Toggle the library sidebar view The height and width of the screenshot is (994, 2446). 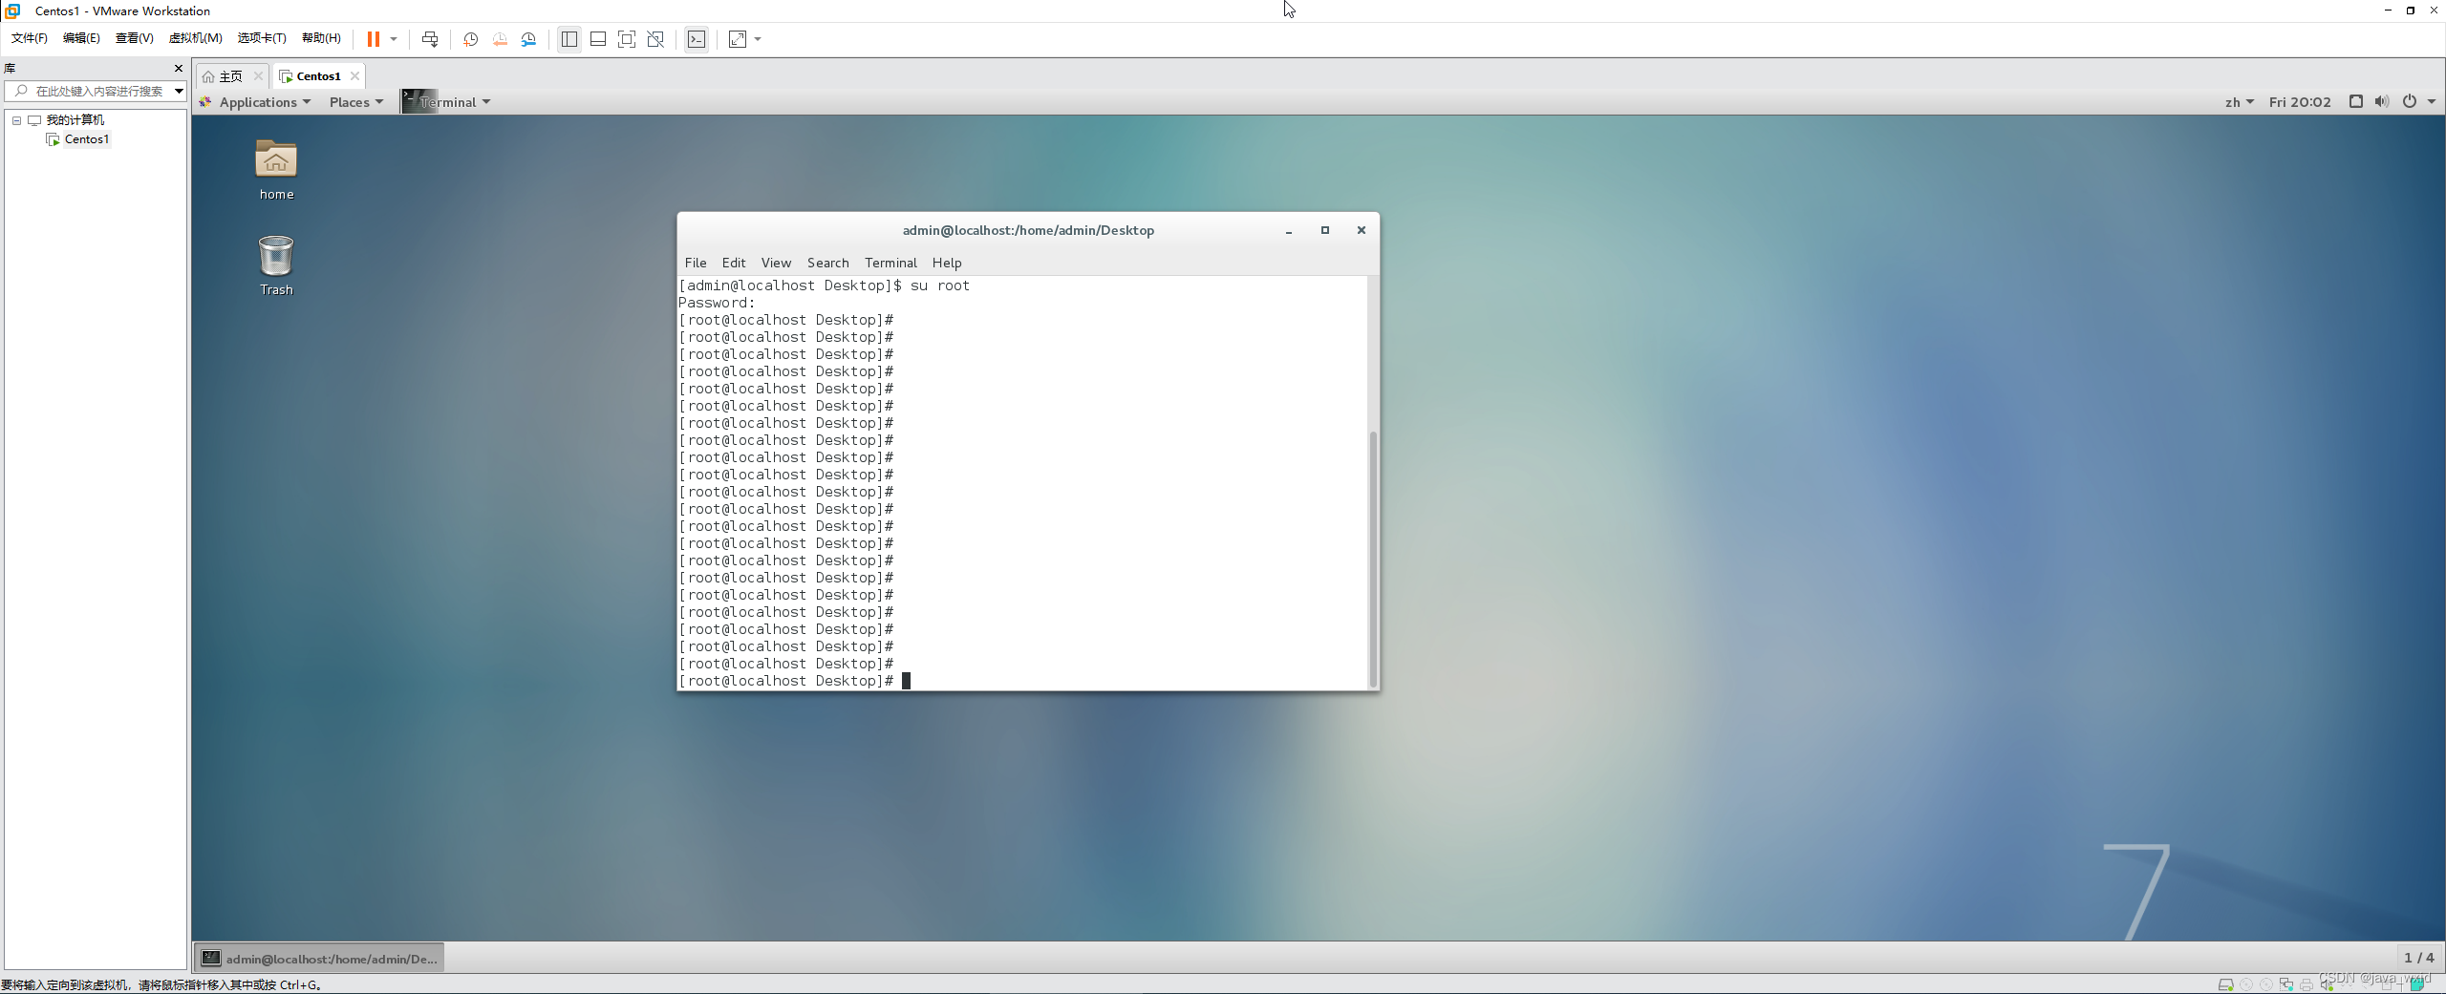569,39
